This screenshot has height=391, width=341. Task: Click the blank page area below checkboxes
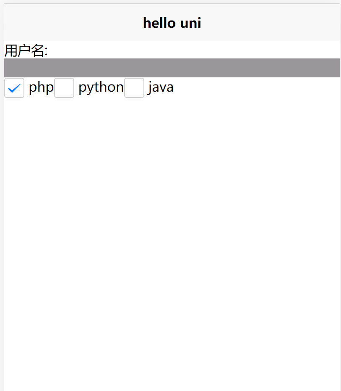[x=172, y=244]
